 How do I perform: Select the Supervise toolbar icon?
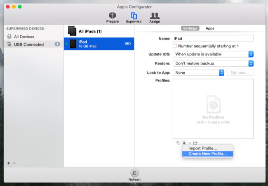134,17
